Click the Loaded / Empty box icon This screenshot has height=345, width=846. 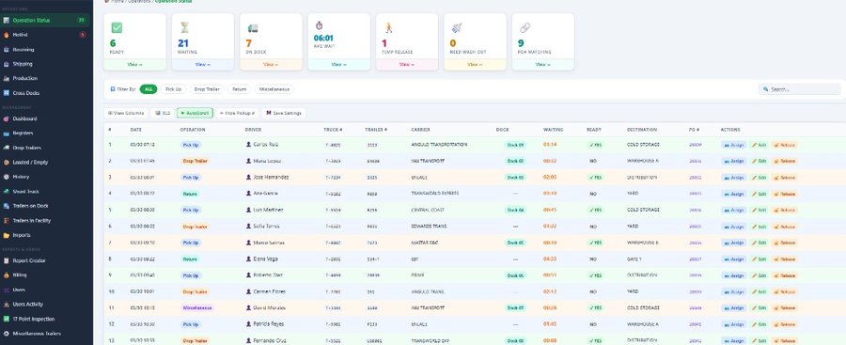[x=7, y=162]
